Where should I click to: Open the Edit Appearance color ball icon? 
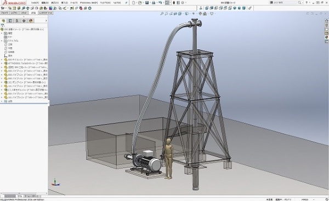200,14
